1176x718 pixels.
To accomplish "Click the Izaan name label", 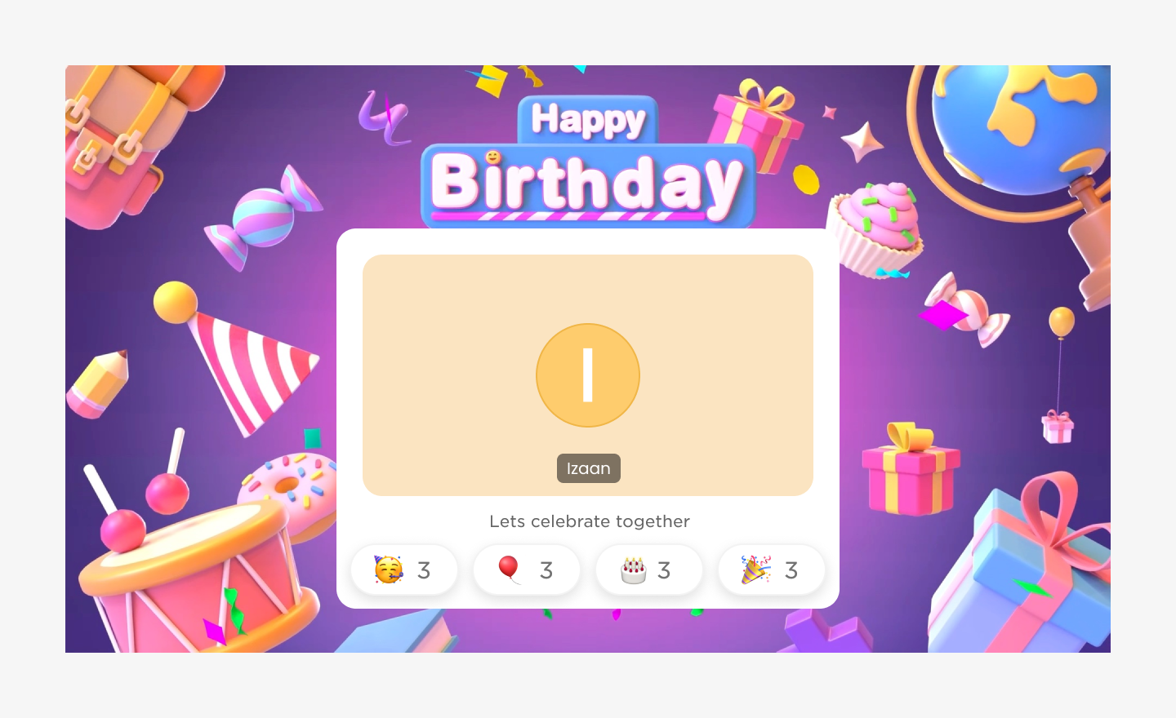I will click(x=589, y=468).
